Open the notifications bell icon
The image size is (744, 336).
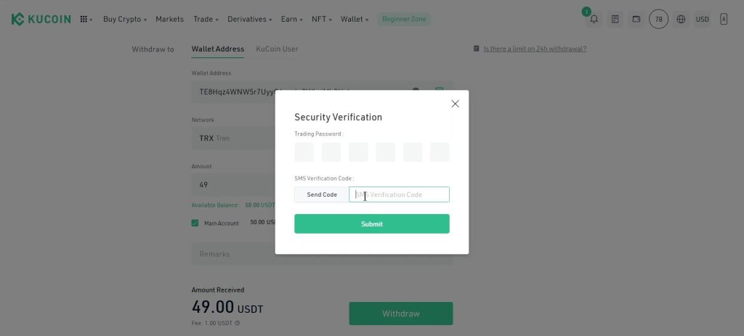coord(594,20)
